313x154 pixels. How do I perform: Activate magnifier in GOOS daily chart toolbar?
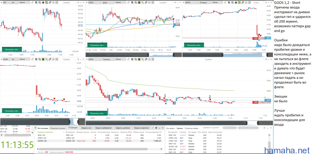136,2
